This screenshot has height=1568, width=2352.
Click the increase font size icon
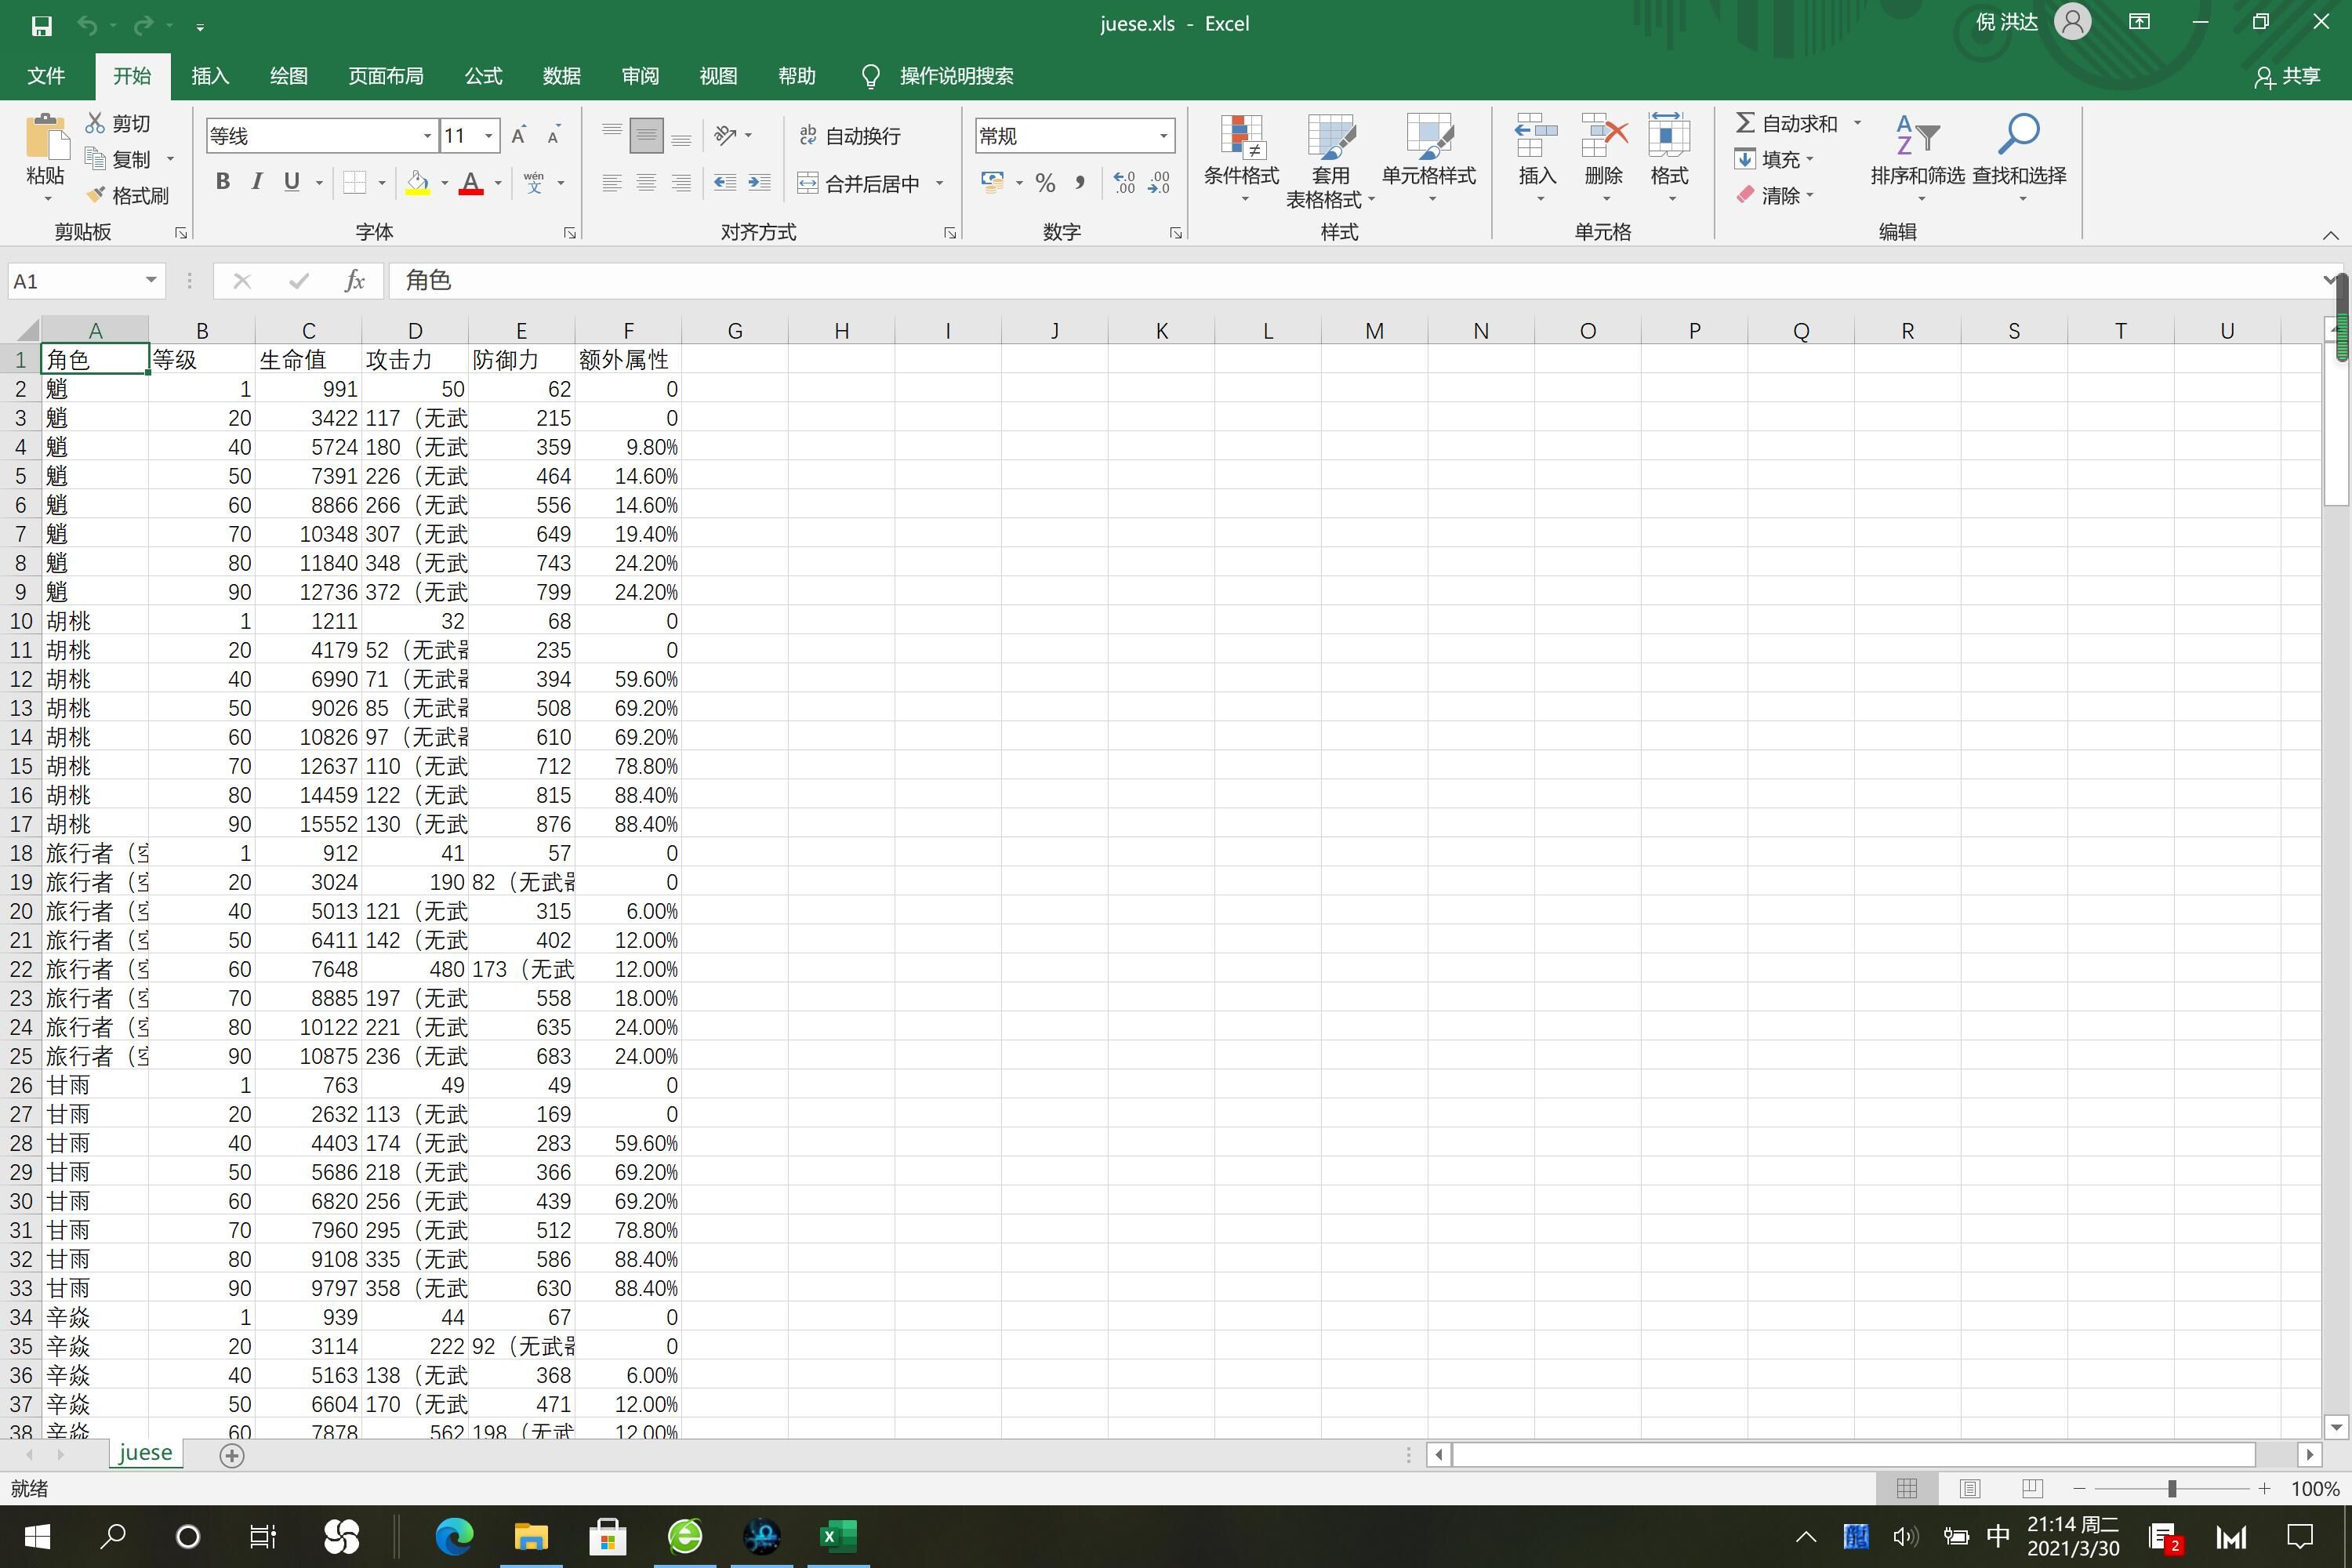[x=518, y=136]
